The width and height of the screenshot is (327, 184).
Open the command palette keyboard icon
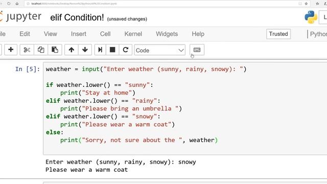click(x=197, y=50)
